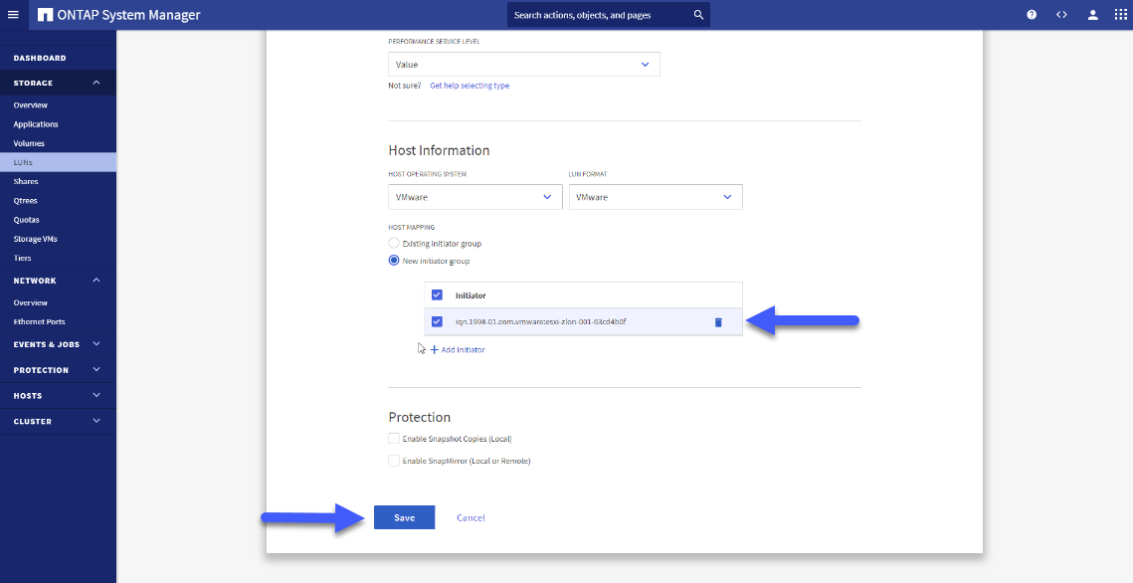1133x583 pixels.
Task: Focus the search actions, objects, and pages field
Action: (x=609, y=15)
